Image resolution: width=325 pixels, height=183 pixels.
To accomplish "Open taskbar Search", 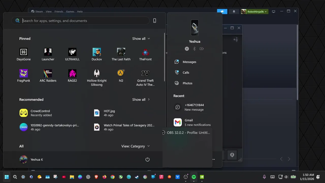I will (15, 177).
